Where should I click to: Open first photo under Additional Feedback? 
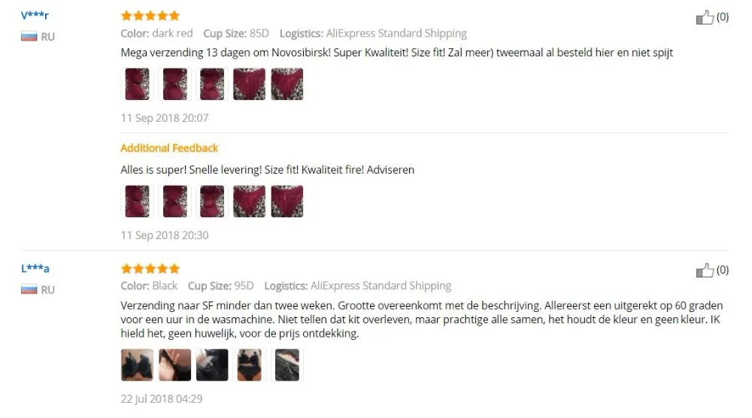(x=137, y=201)
